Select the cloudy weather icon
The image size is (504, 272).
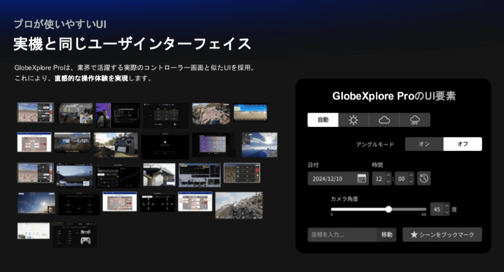point(384,120)
